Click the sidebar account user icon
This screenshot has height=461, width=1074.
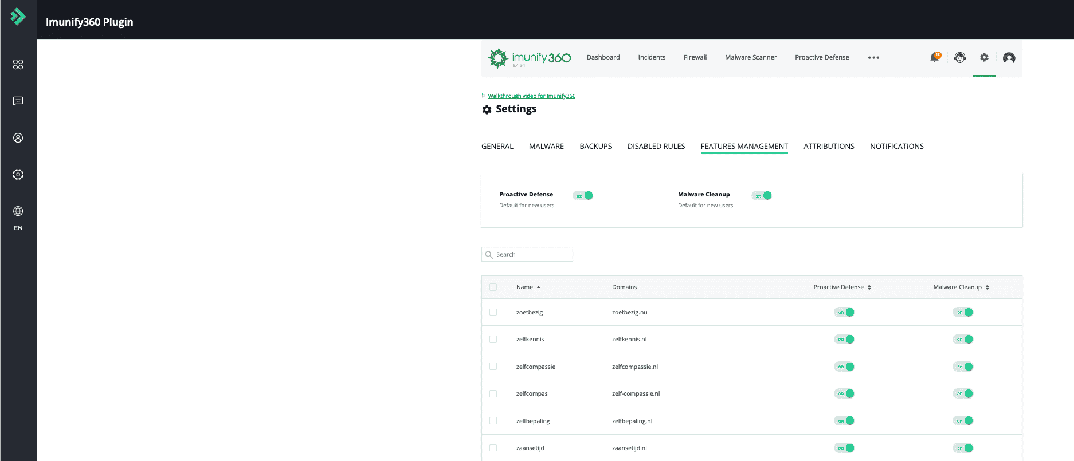pos(18,138)
